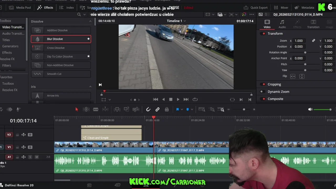The height and width of the screenshot is (189, 336).
Task: Zoom in timeline with plus button
Action: [254, 109]
